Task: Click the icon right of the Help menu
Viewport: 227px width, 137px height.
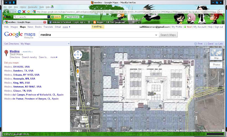Action: tap(52, 7)
